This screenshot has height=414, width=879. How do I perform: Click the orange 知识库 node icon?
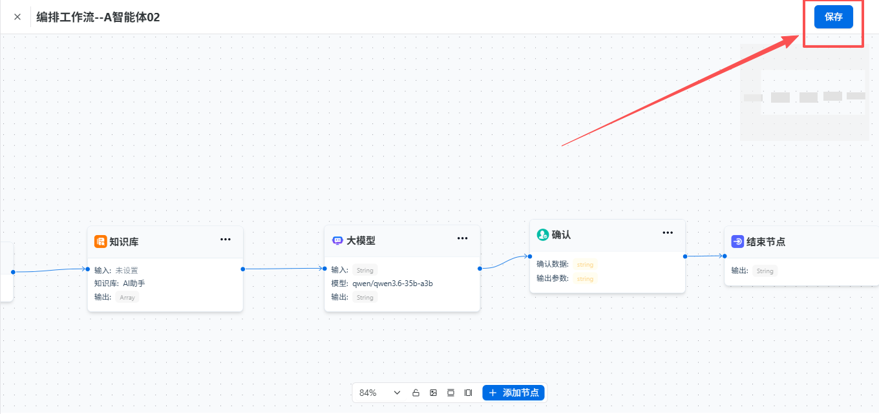100,242
